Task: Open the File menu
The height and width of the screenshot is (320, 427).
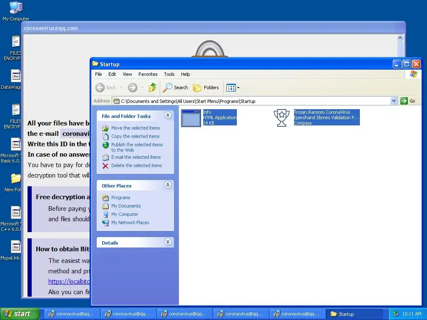Action: (98, 74)
